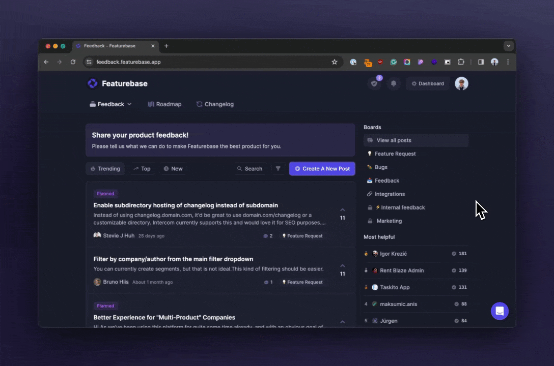Sort posts by New

tap(173, 169)
